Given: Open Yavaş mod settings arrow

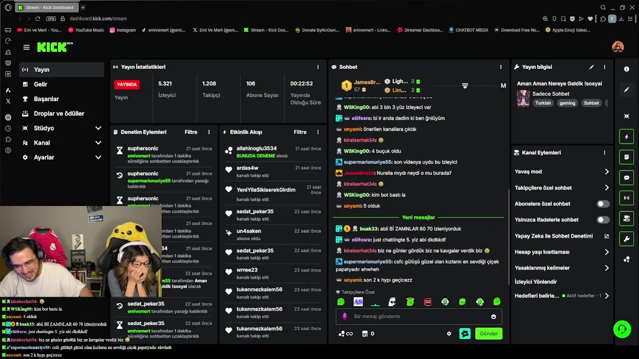Looking at the screenshot, I should (x=607, y=172).
